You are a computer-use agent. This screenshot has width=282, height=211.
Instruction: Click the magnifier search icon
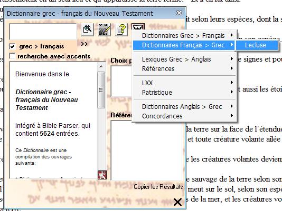tap(88, 29)
